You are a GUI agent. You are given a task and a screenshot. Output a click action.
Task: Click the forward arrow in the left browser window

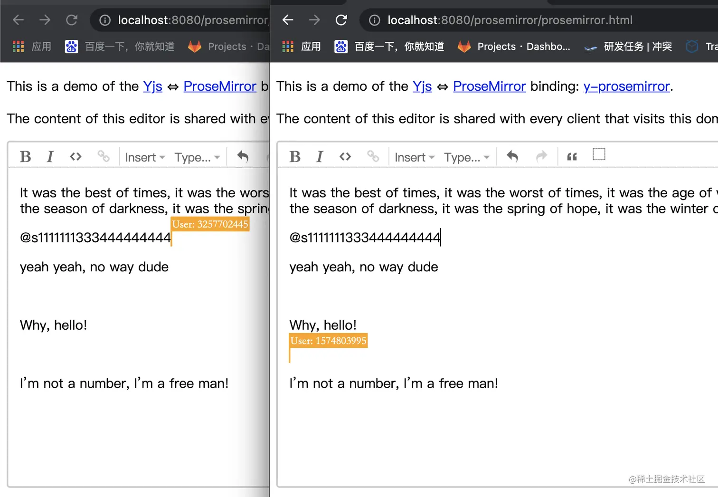click(x=45, y=20)
